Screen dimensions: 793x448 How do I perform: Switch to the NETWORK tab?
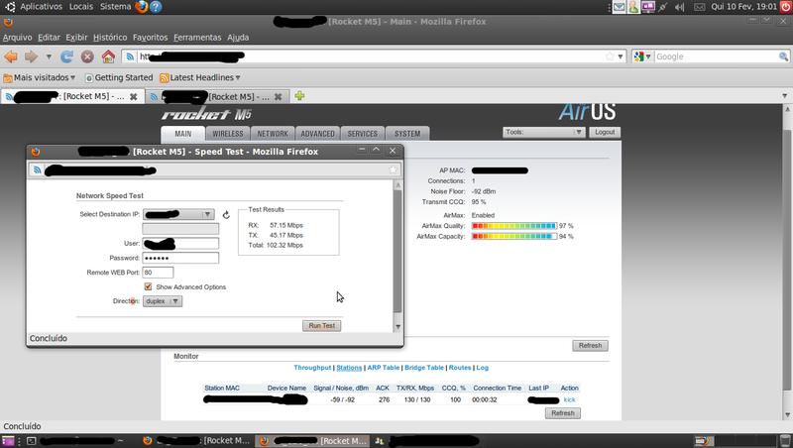click(x=273, y=134)
